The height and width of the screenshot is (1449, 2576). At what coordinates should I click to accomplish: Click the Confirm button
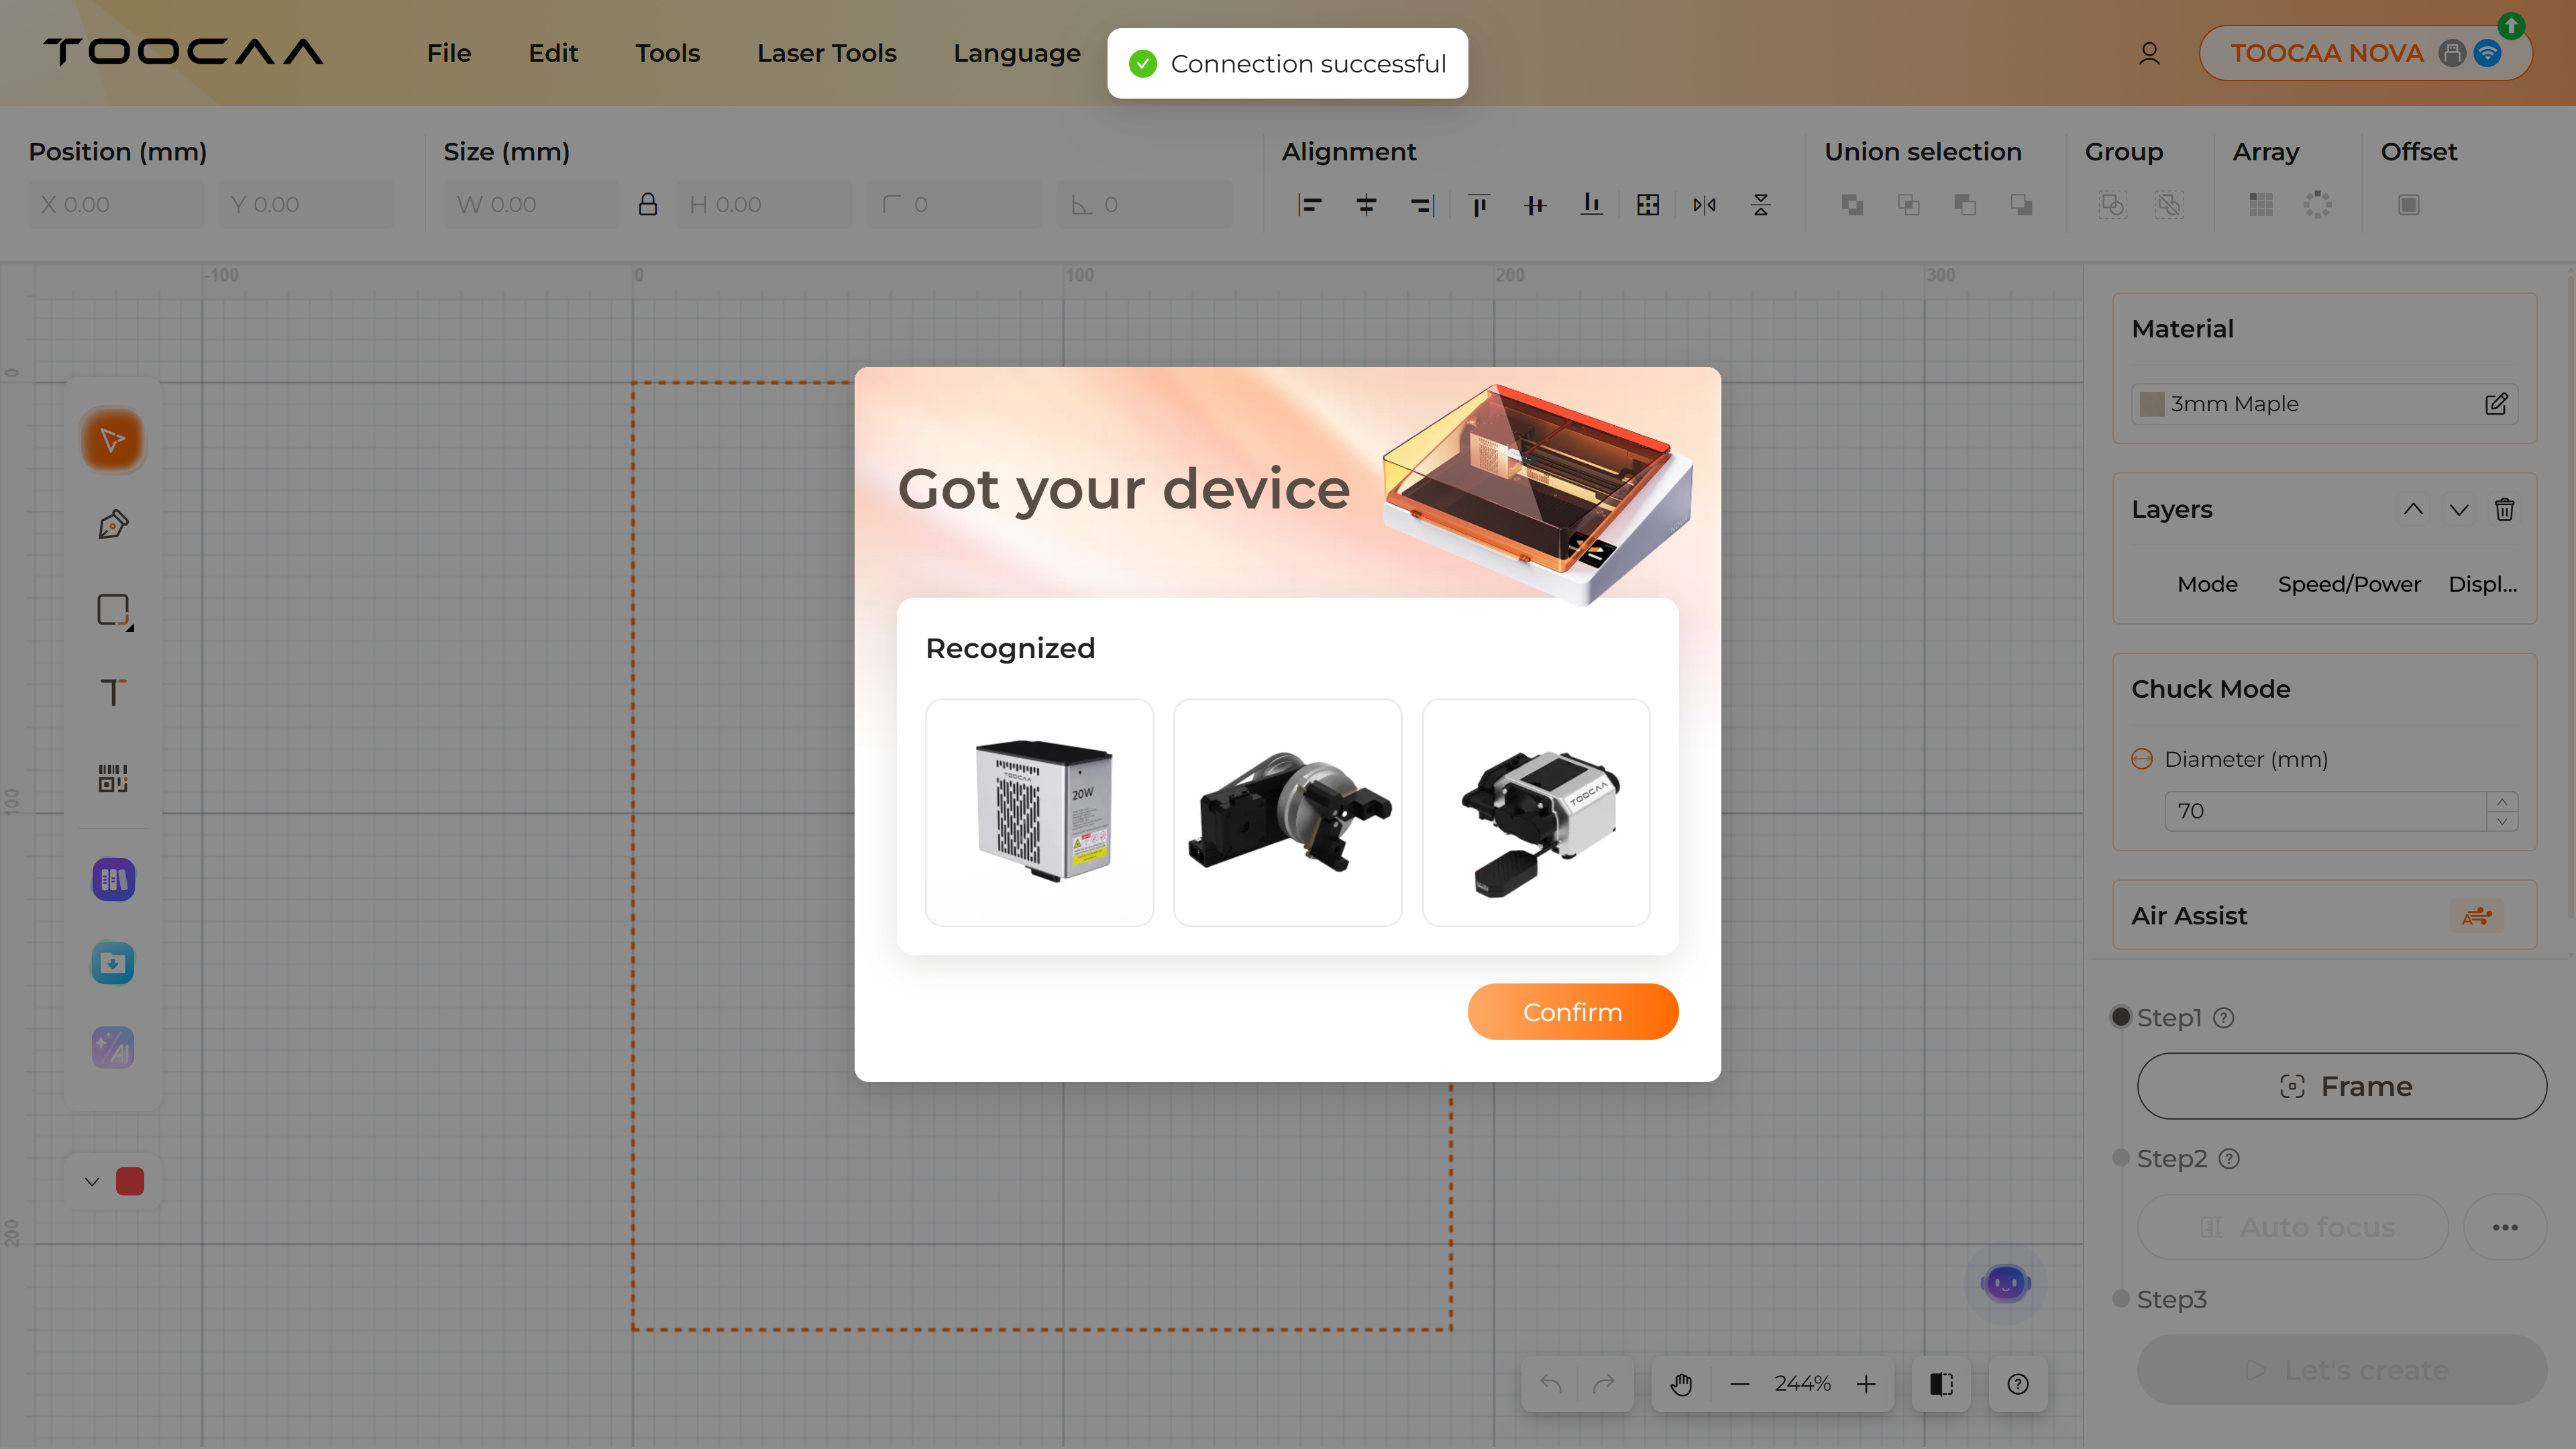coord(1572,1012)
